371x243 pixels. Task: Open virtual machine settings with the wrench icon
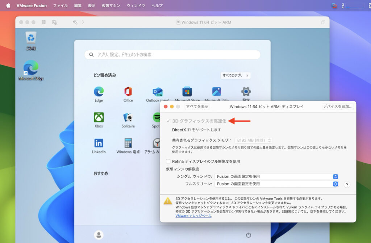tap(75, 22)
